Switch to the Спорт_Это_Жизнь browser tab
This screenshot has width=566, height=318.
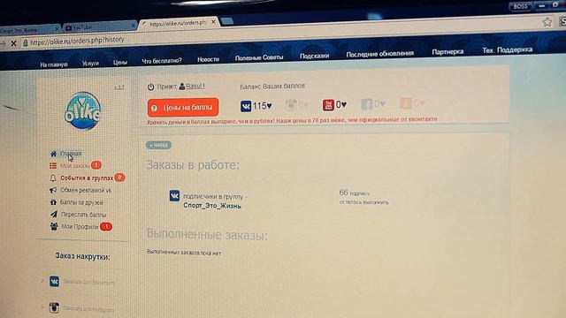point(29,30)
